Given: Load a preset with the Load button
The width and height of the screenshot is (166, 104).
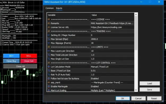Looking at the screenshot, I should [x=150, y=84].
